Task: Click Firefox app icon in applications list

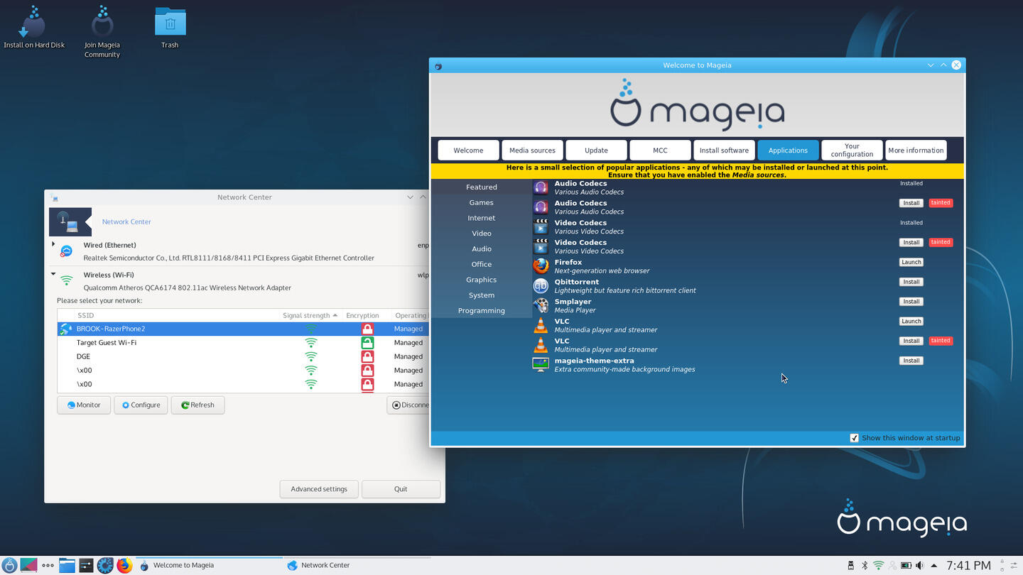Action: tap(541, 266)
